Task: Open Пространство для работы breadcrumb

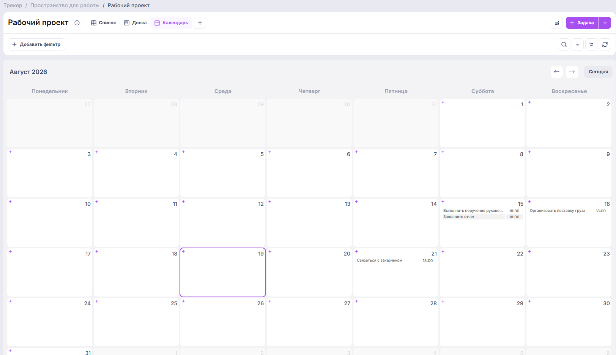Action: point(65,5)
